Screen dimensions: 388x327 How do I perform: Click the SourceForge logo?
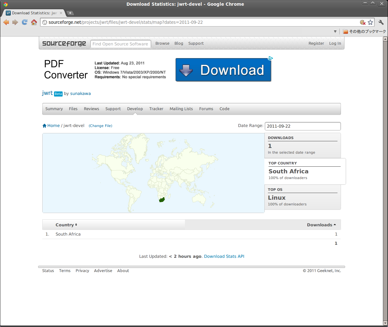pos(64,43)
